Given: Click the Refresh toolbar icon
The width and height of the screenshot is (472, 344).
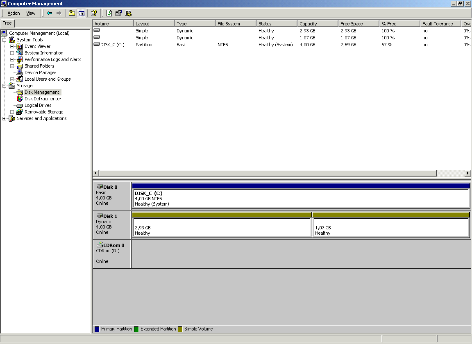Looking at the screenshot, I should click(x=109, y=13).
